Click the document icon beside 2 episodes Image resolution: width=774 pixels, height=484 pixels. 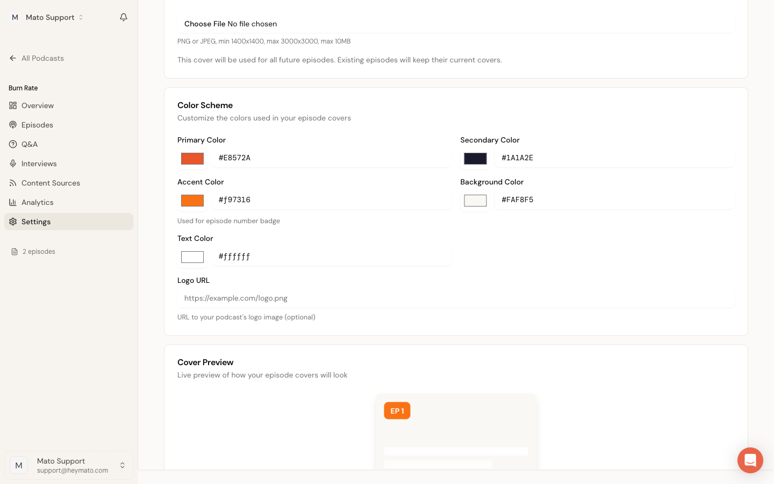pos(15,252)
